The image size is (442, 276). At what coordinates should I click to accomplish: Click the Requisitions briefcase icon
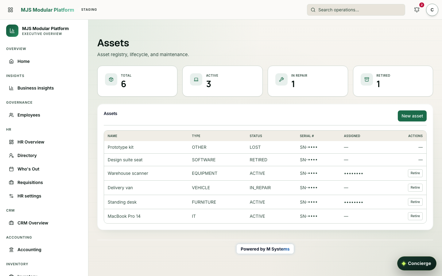11,182
